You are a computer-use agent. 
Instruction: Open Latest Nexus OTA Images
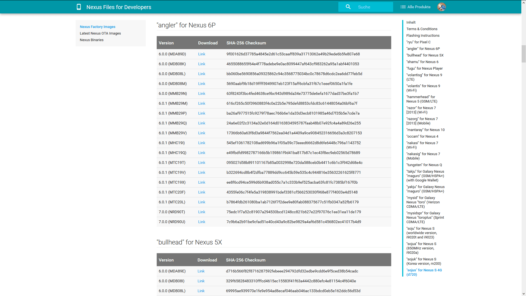pyautogui.click(x=100, y=33)
